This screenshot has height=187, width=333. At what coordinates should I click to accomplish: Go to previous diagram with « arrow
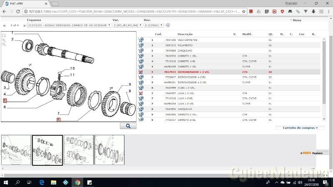(x=4, y=25)
